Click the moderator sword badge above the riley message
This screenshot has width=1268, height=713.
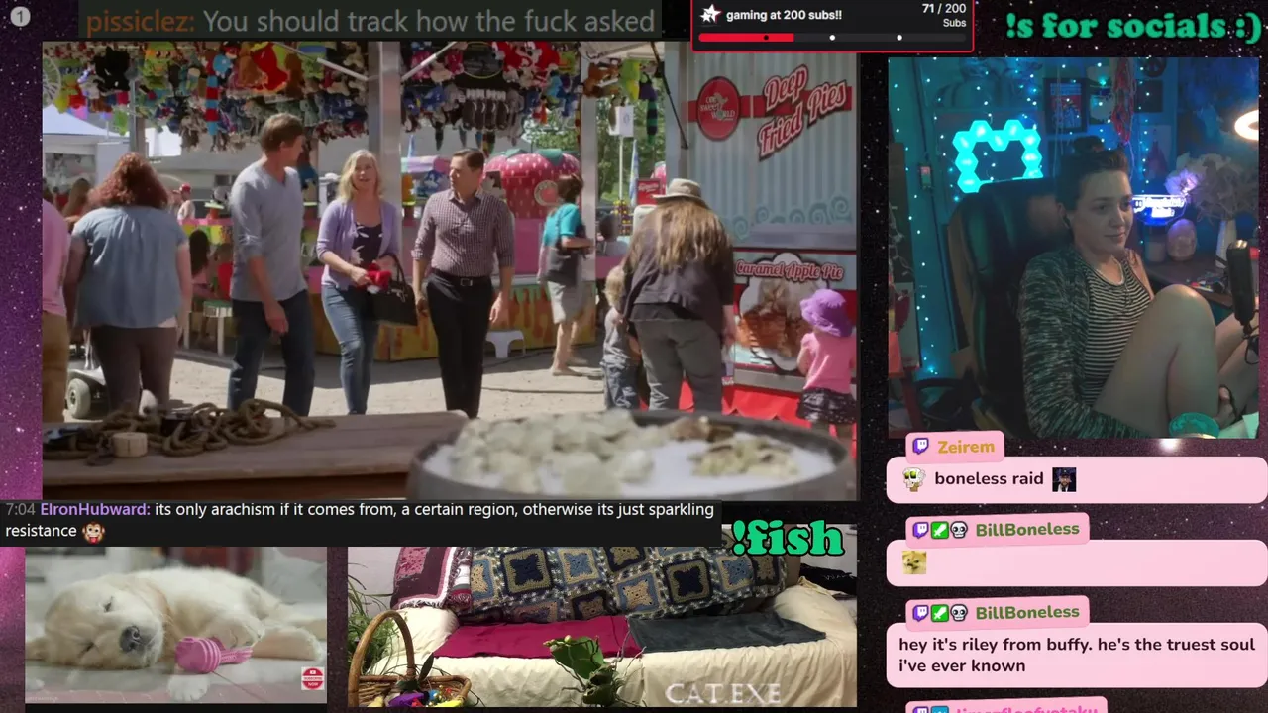[x=939, y=613]
